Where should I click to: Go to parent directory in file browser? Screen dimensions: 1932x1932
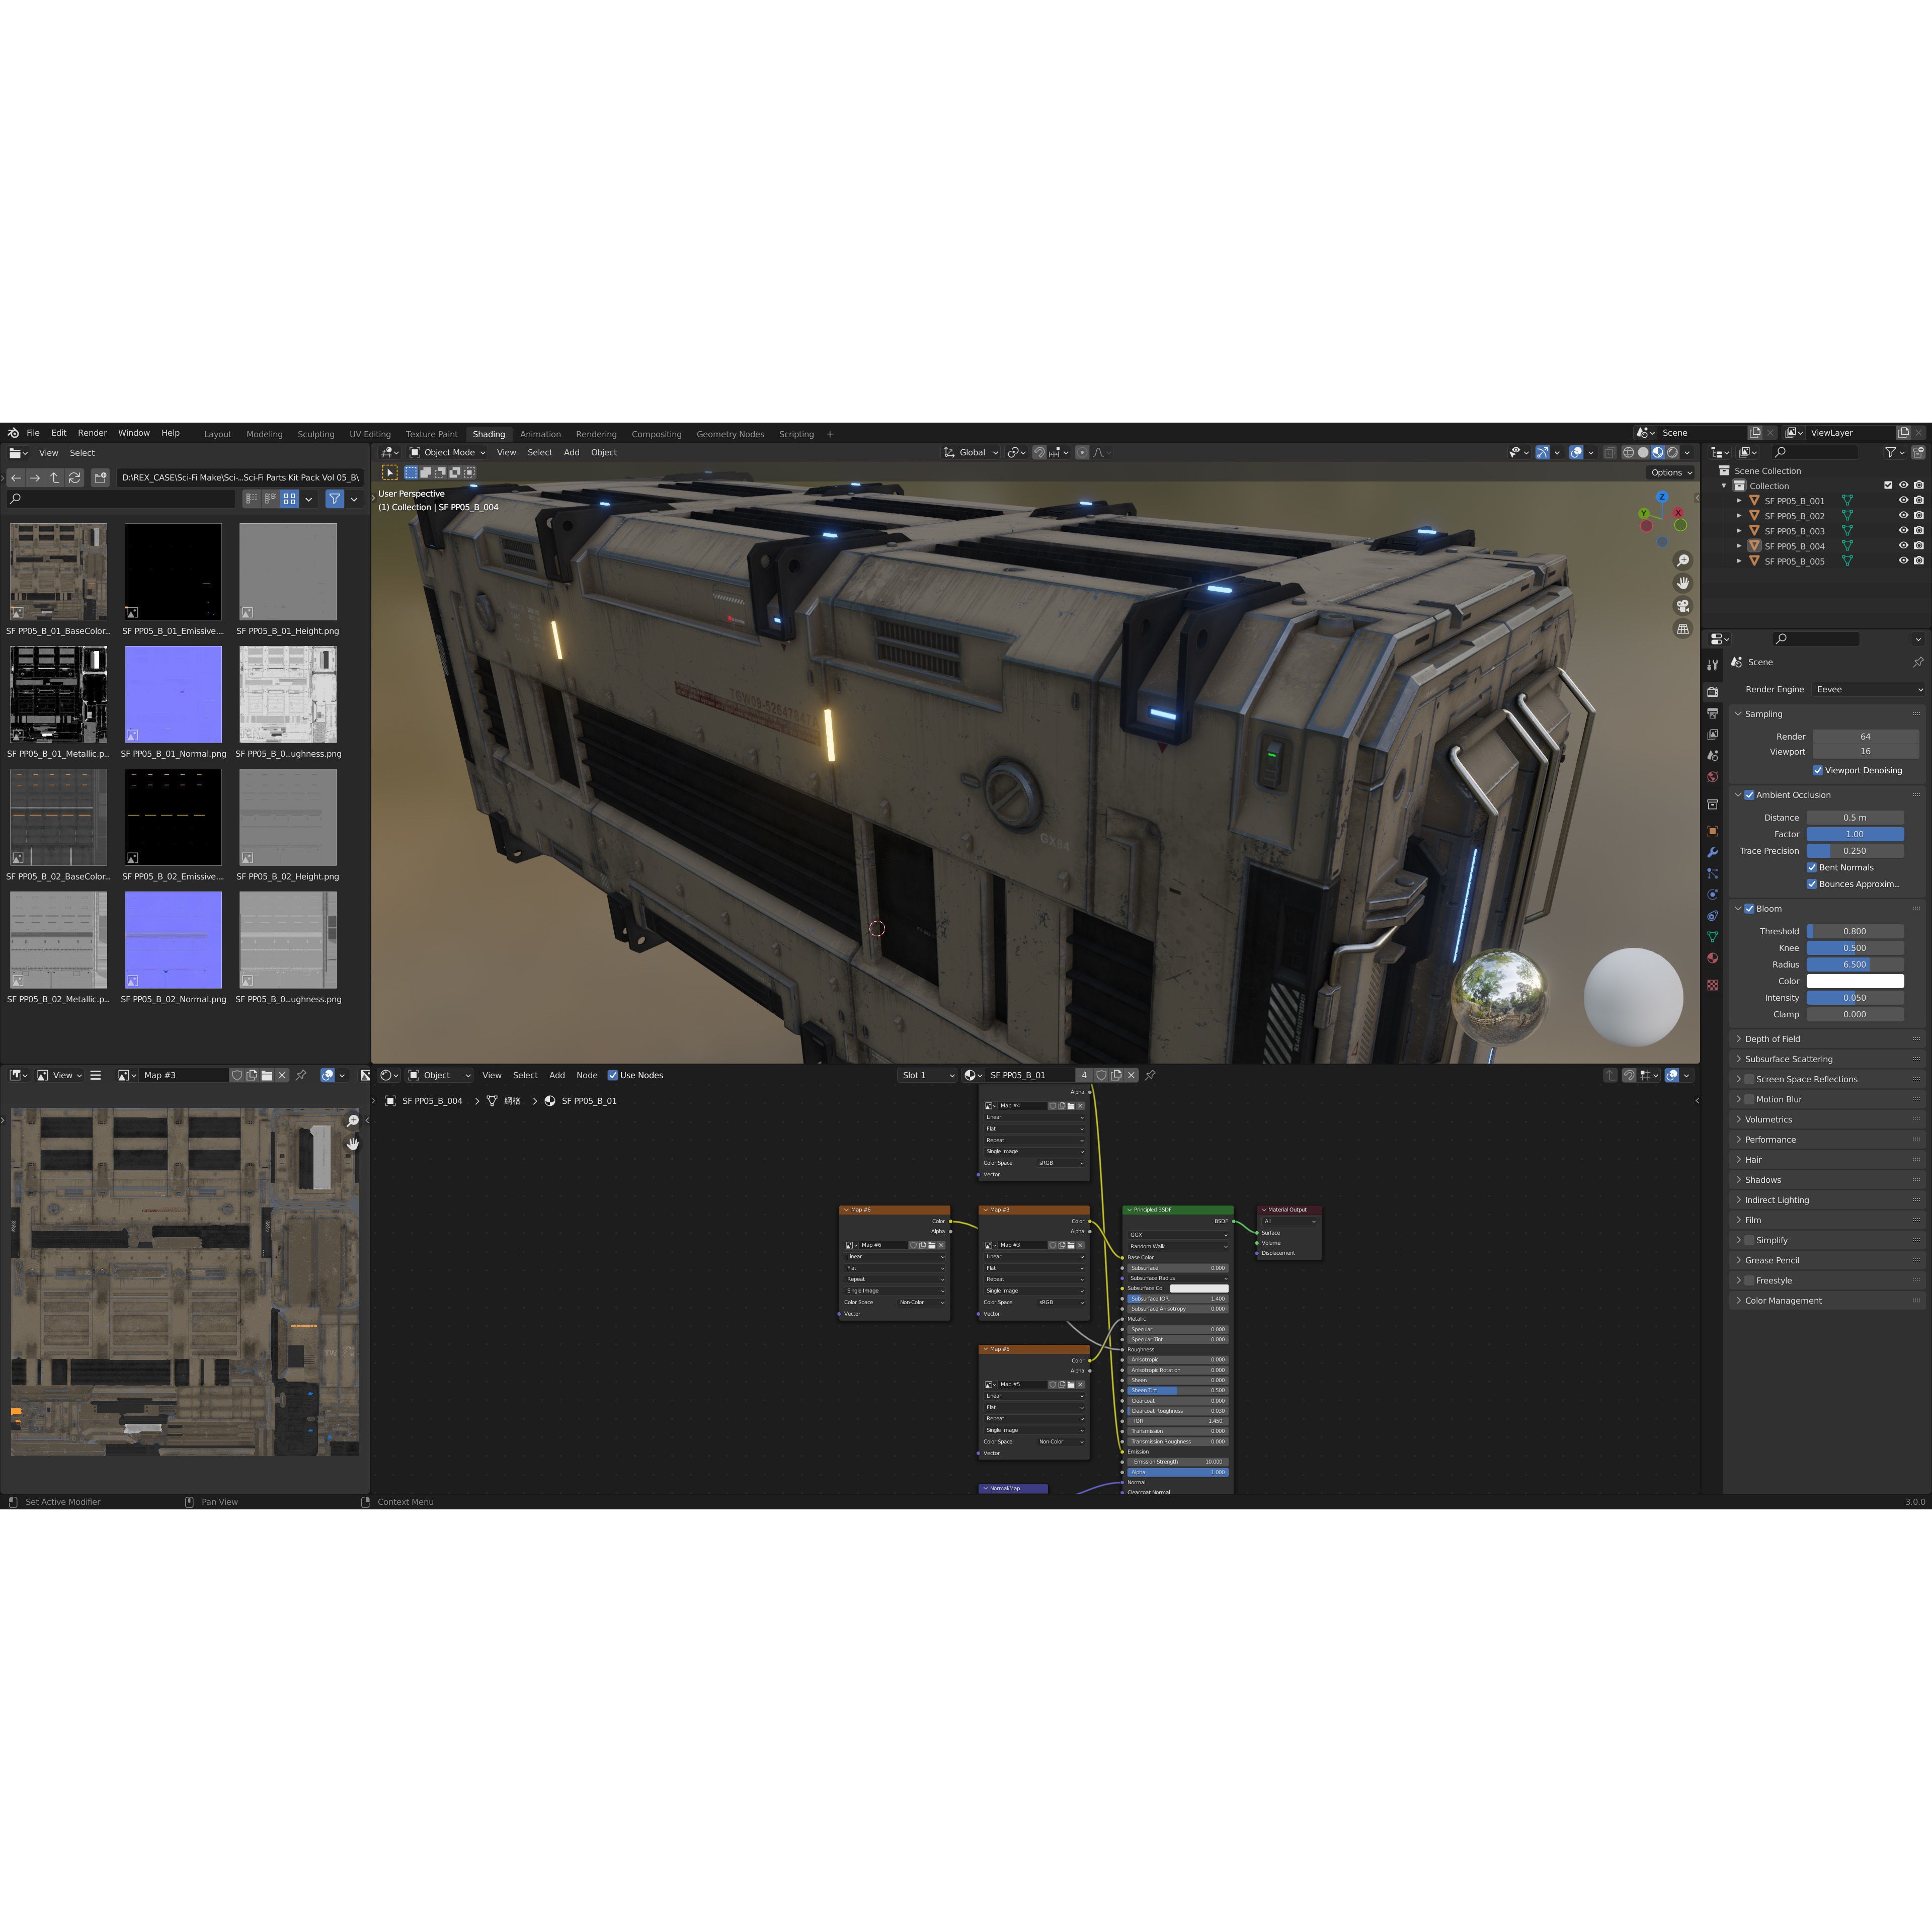tap(55, 478)
